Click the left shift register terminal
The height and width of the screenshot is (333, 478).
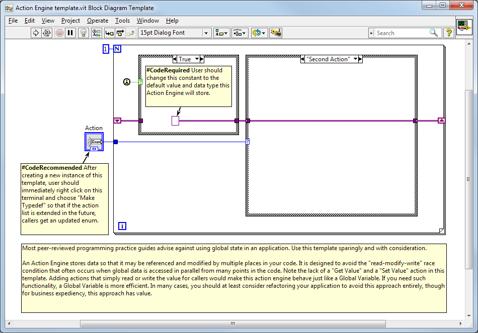(117, 121)
